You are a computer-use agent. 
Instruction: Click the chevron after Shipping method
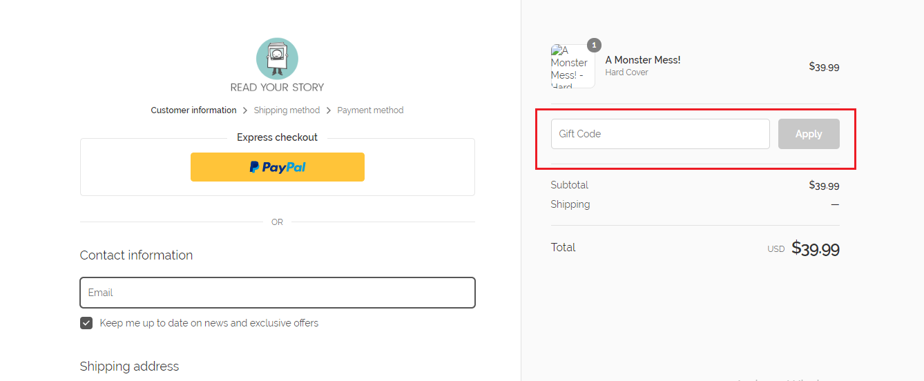pyautogui.click(x=329, y=110)
